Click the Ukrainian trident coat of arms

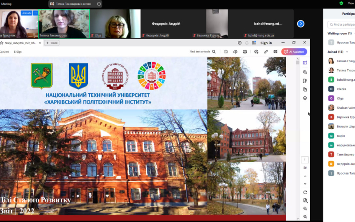[x=79, y=76]
